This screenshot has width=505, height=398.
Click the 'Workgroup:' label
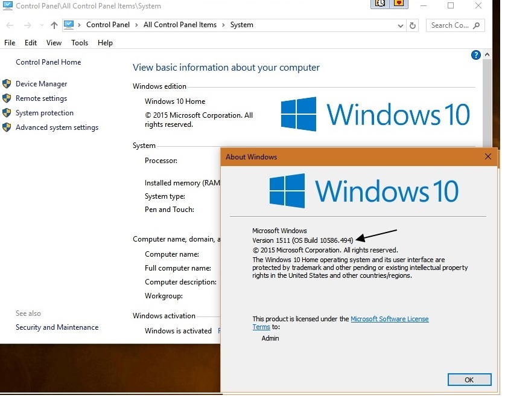coord(164,296)
